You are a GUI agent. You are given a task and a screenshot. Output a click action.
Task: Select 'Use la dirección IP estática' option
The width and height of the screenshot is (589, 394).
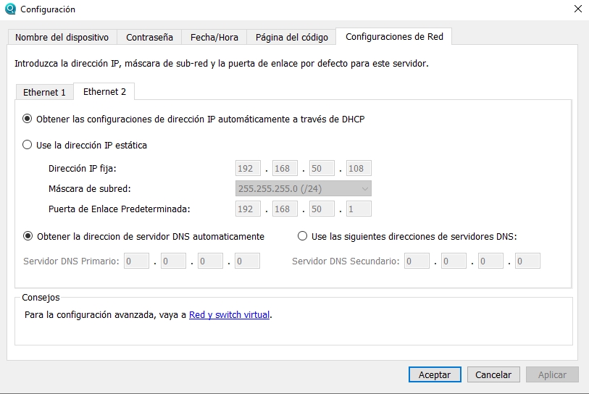point(28,145)
